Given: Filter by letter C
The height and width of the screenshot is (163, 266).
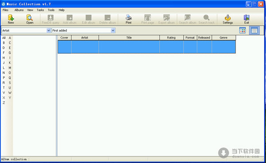Looking at the screenshot, I should (10, 43).
